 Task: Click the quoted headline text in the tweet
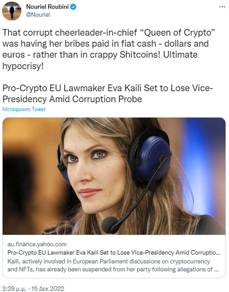pos(108,94)
